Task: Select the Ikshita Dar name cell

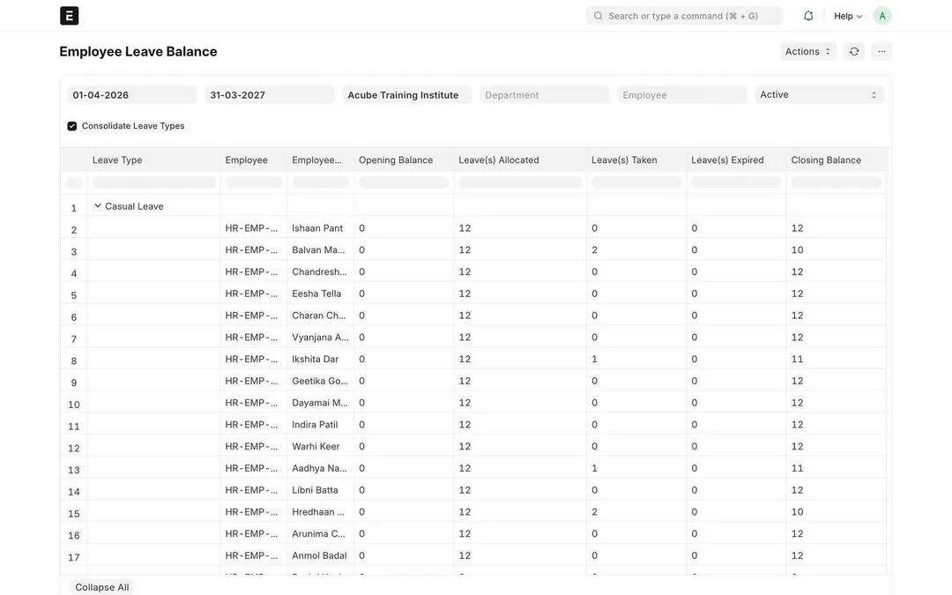Action: coord(320,360)
